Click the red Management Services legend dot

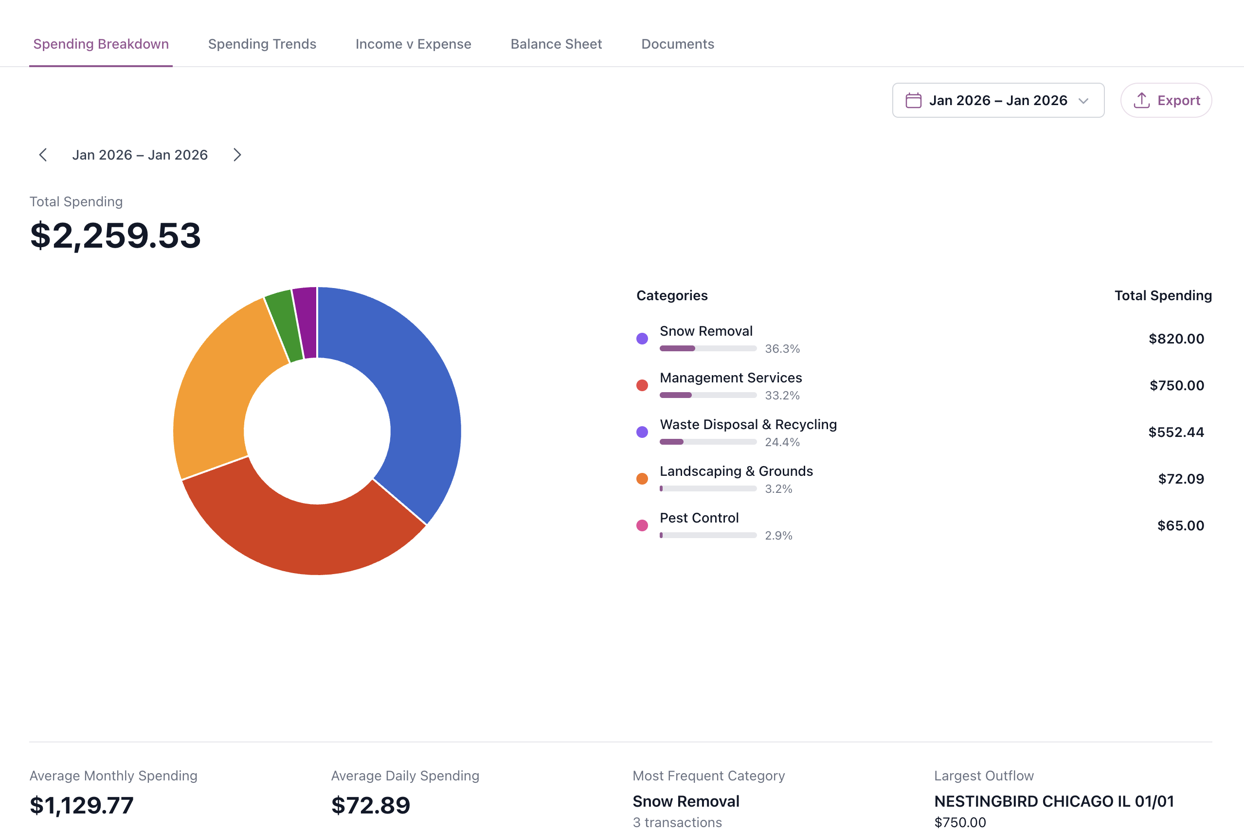pos(642,385)
